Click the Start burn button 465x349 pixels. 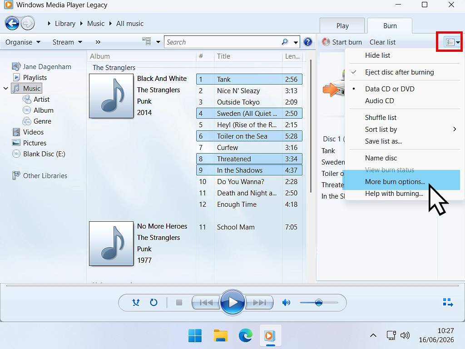tap(342, 42)
